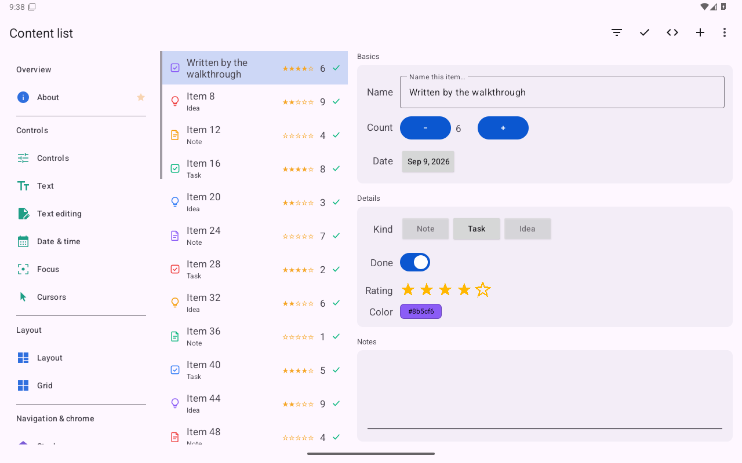The height and width of the screenshot is (463, 742).
Task: Select the Item 32 row
Action: tap(254, 303)
